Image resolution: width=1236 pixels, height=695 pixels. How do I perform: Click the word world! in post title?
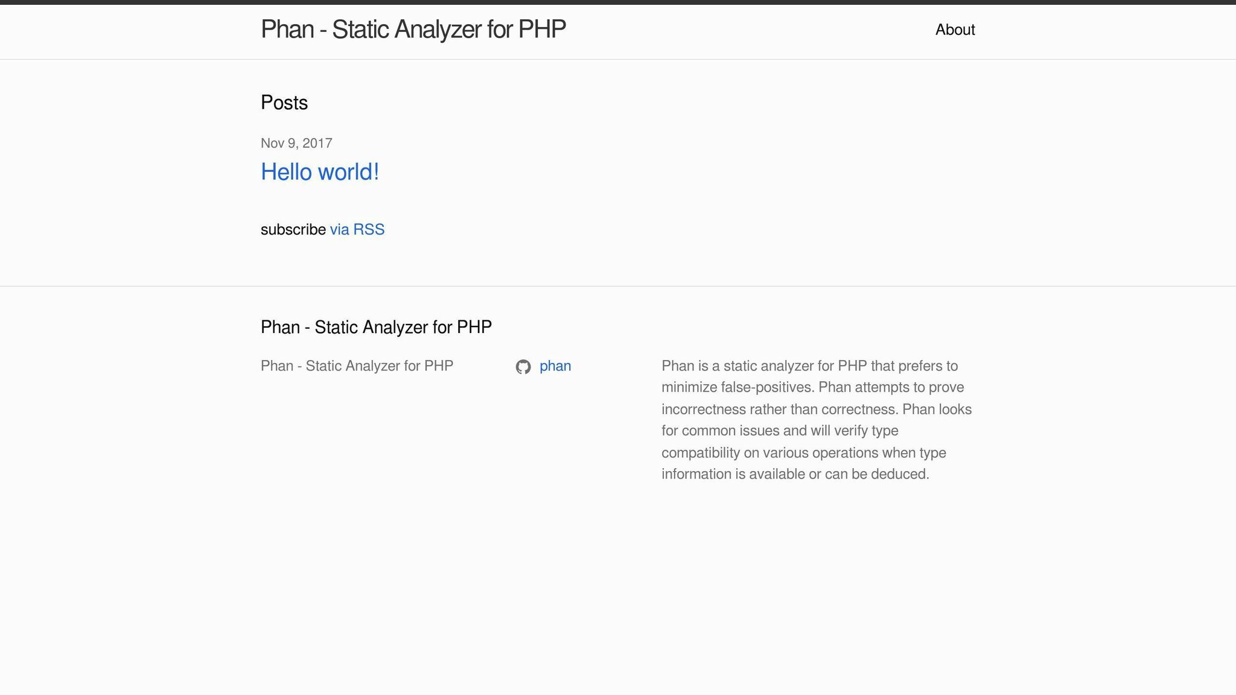[x=348, y=172]
